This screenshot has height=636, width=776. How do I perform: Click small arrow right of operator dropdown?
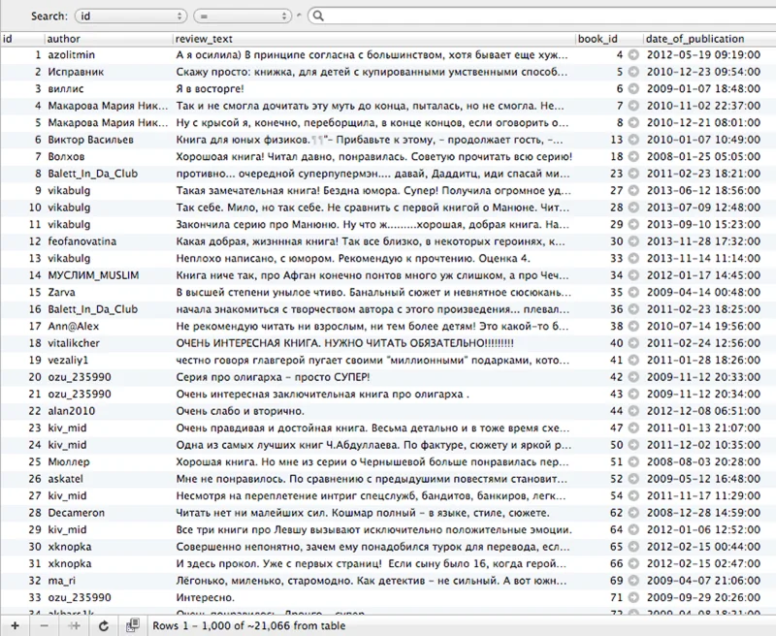click(299, 16)
